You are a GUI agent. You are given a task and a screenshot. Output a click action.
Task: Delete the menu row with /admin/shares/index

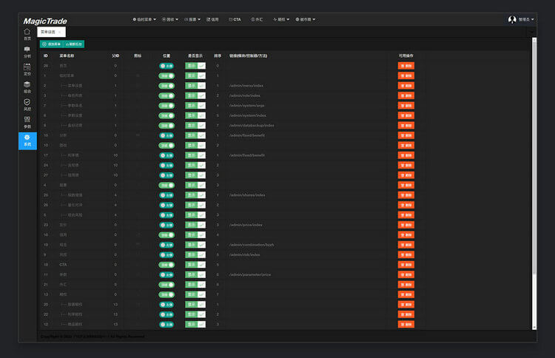tap(406, 195)
